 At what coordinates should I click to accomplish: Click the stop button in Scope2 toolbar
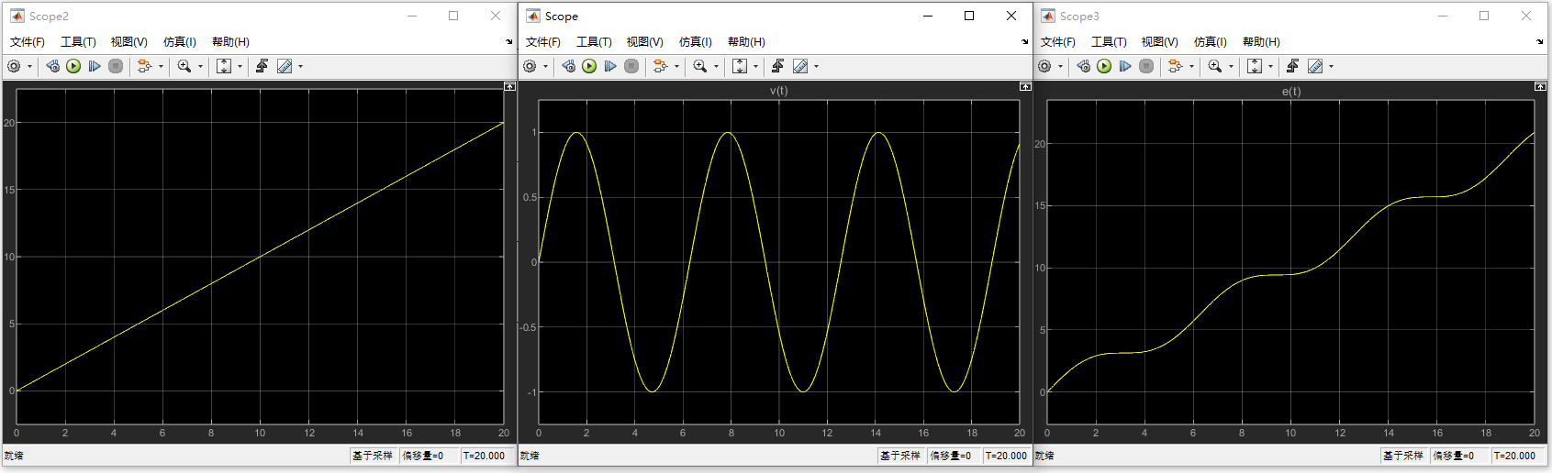point(116,66)
